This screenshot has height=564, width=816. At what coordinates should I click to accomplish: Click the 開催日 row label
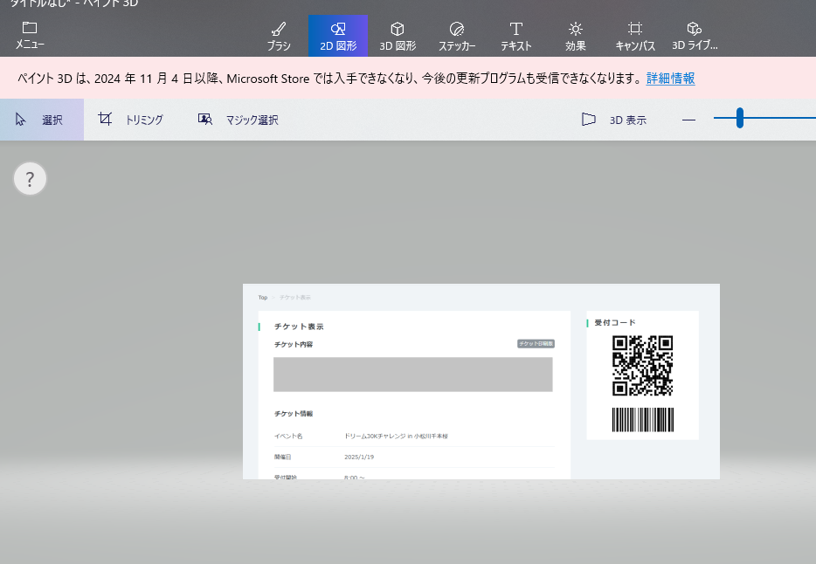pos(282,457)
